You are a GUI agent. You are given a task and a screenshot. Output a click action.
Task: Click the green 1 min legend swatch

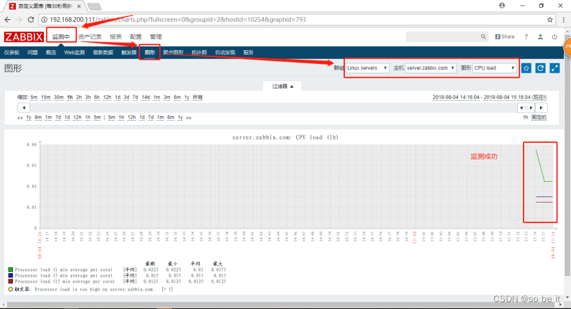10,270
